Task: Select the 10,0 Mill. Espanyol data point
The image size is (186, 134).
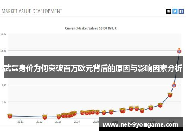Action: pos(179,51)
